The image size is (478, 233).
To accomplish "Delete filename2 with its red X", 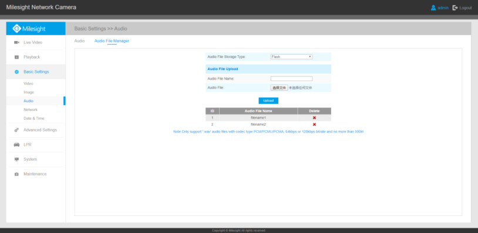I will 314,124.
